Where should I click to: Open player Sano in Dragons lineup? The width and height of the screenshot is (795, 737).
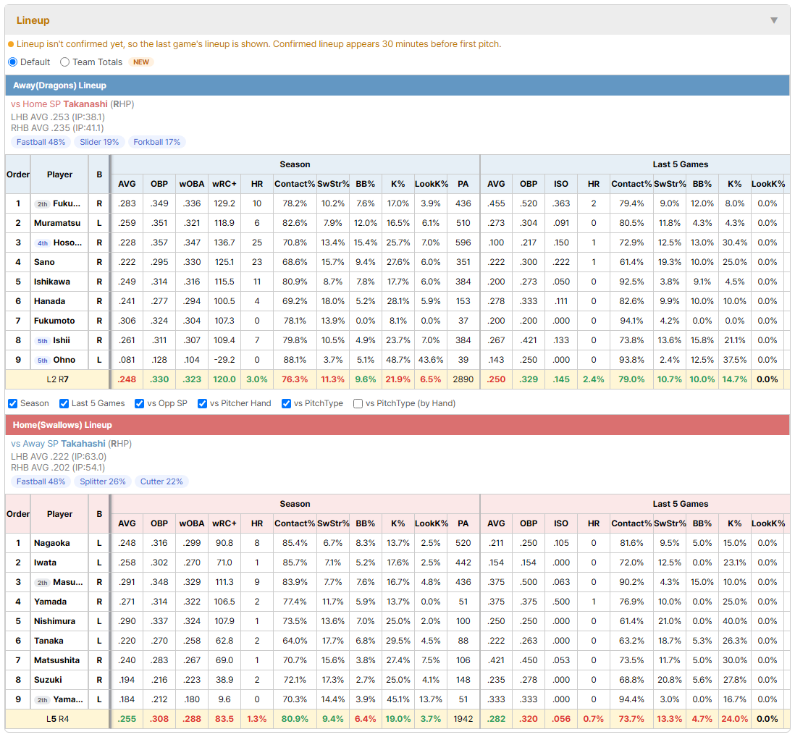tap(44, 262)
